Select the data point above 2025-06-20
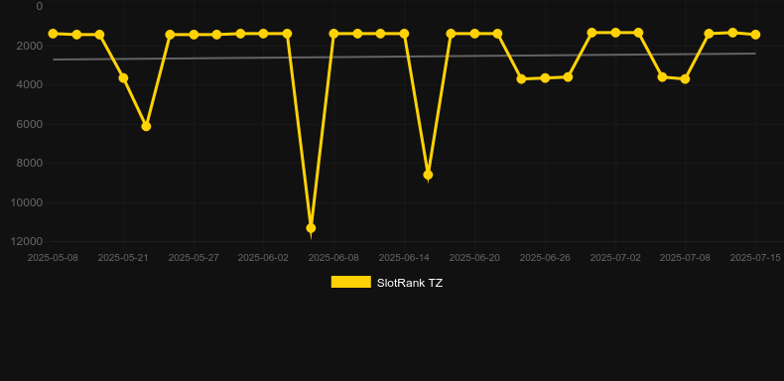 click(x=474, y=34)
